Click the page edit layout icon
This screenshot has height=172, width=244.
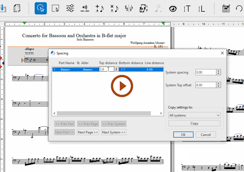[x=17, y=8]
